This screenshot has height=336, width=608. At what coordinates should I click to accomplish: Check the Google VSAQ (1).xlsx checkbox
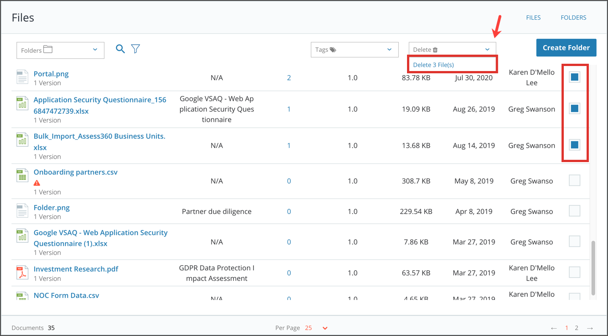575,241
